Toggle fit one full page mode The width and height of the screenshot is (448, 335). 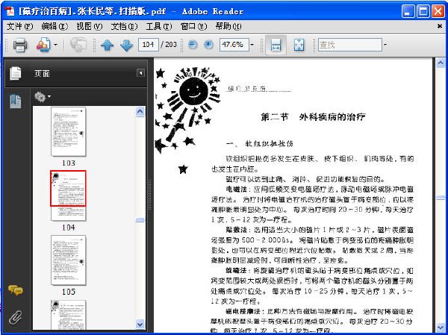(299, 45)
